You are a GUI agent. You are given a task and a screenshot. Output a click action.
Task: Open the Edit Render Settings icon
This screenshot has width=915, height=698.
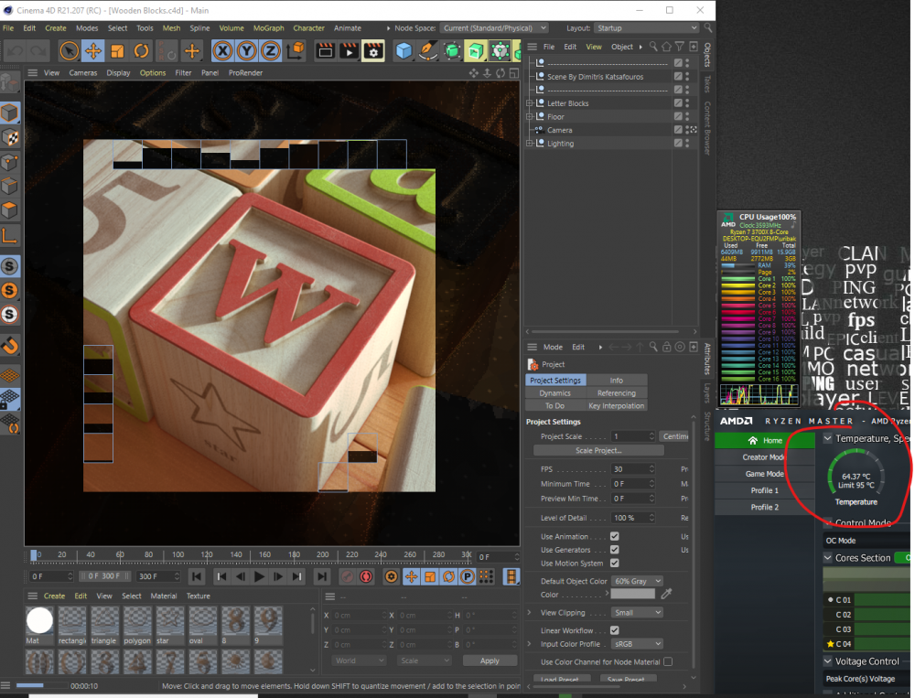click(372, 50)
